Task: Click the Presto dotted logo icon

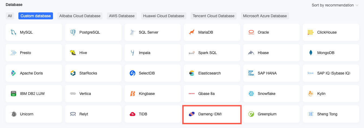Action: tap(13, 53)
